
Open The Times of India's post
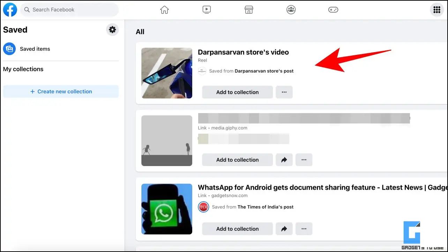click(x=266, y=207)
